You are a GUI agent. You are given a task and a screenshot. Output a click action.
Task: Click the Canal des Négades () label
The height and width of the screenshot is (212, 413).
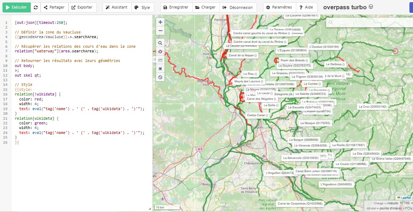tap(261, 99)
